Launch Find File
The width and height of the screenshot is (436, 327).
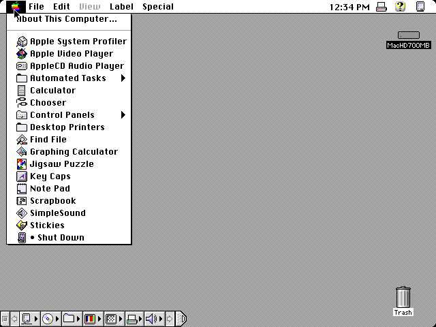click(69, 139)
